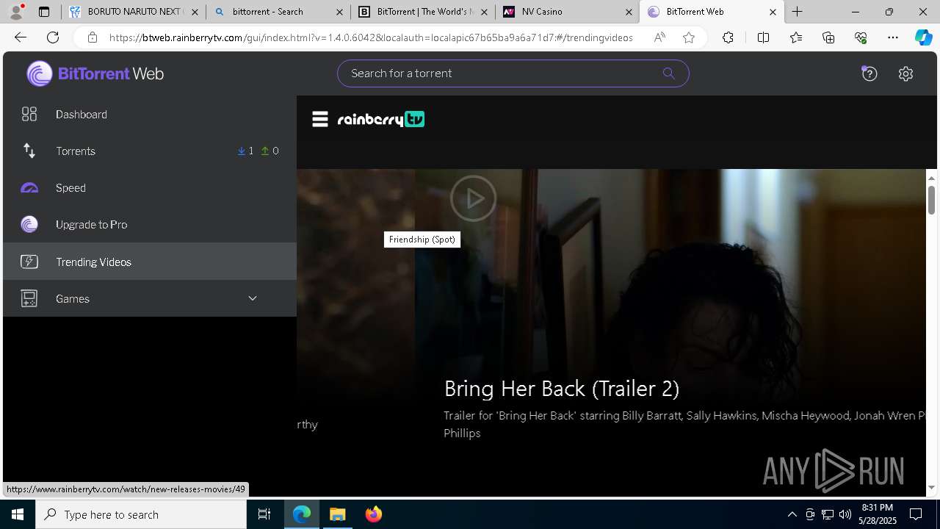Viewport: 940px width, 529px height.
Task: Toggle Split screen icon
Action: [763, 37]
